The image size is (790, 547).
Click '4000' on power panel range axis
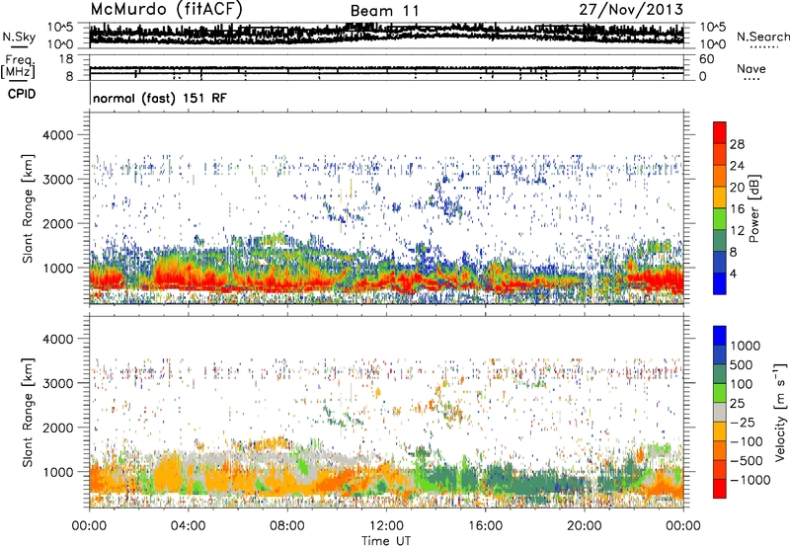tap(57, 135)
